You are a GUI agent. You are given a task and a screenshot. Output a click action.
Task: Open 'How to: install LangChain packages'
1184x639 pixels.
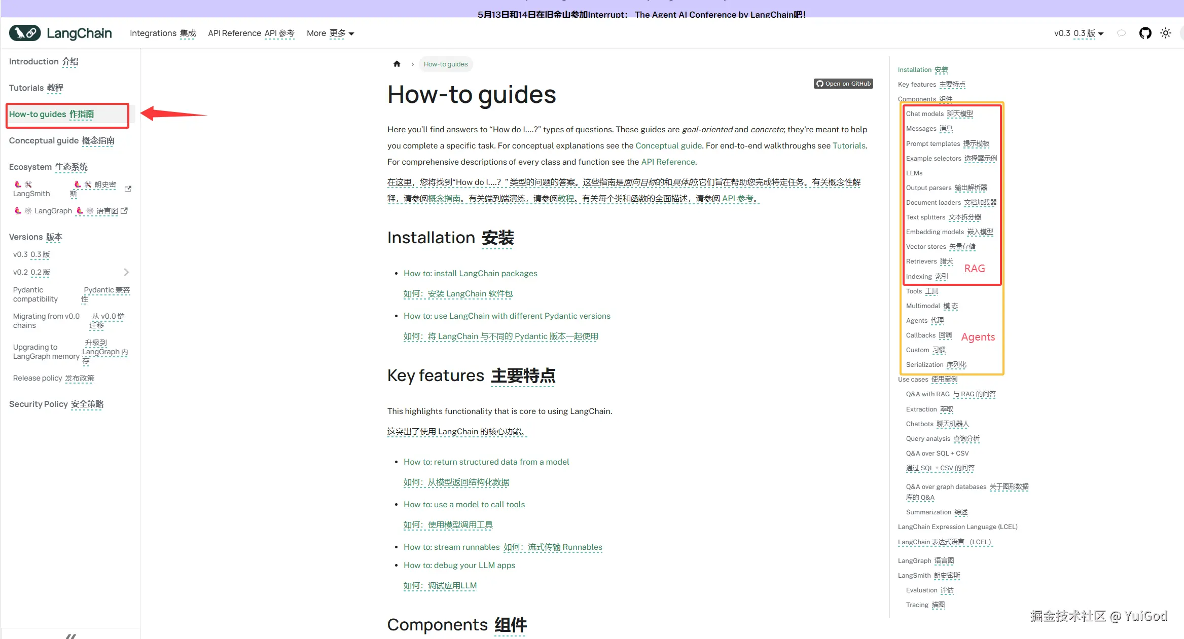pos(471,273)
